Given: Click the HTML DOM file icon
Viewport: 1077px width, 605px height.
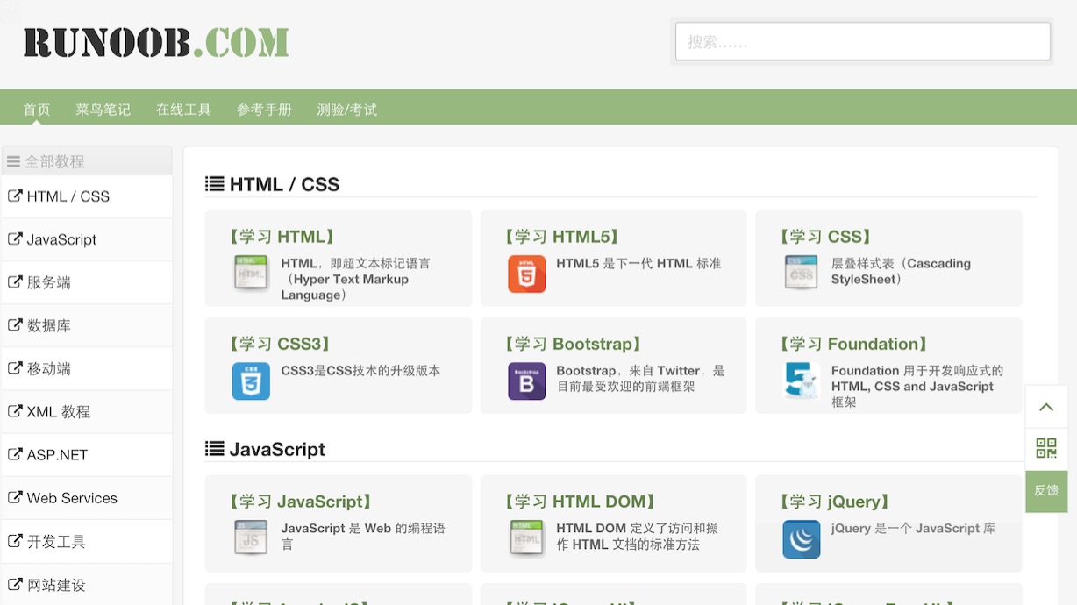Looking at the screenshot, I should pos(526,537).
